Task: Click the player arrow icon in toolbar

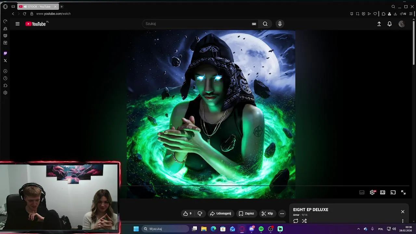Action: coord(369,14)
